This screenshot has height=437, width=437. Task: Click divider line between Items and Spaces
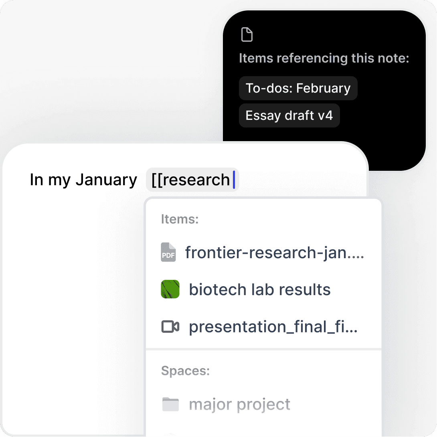263,349
